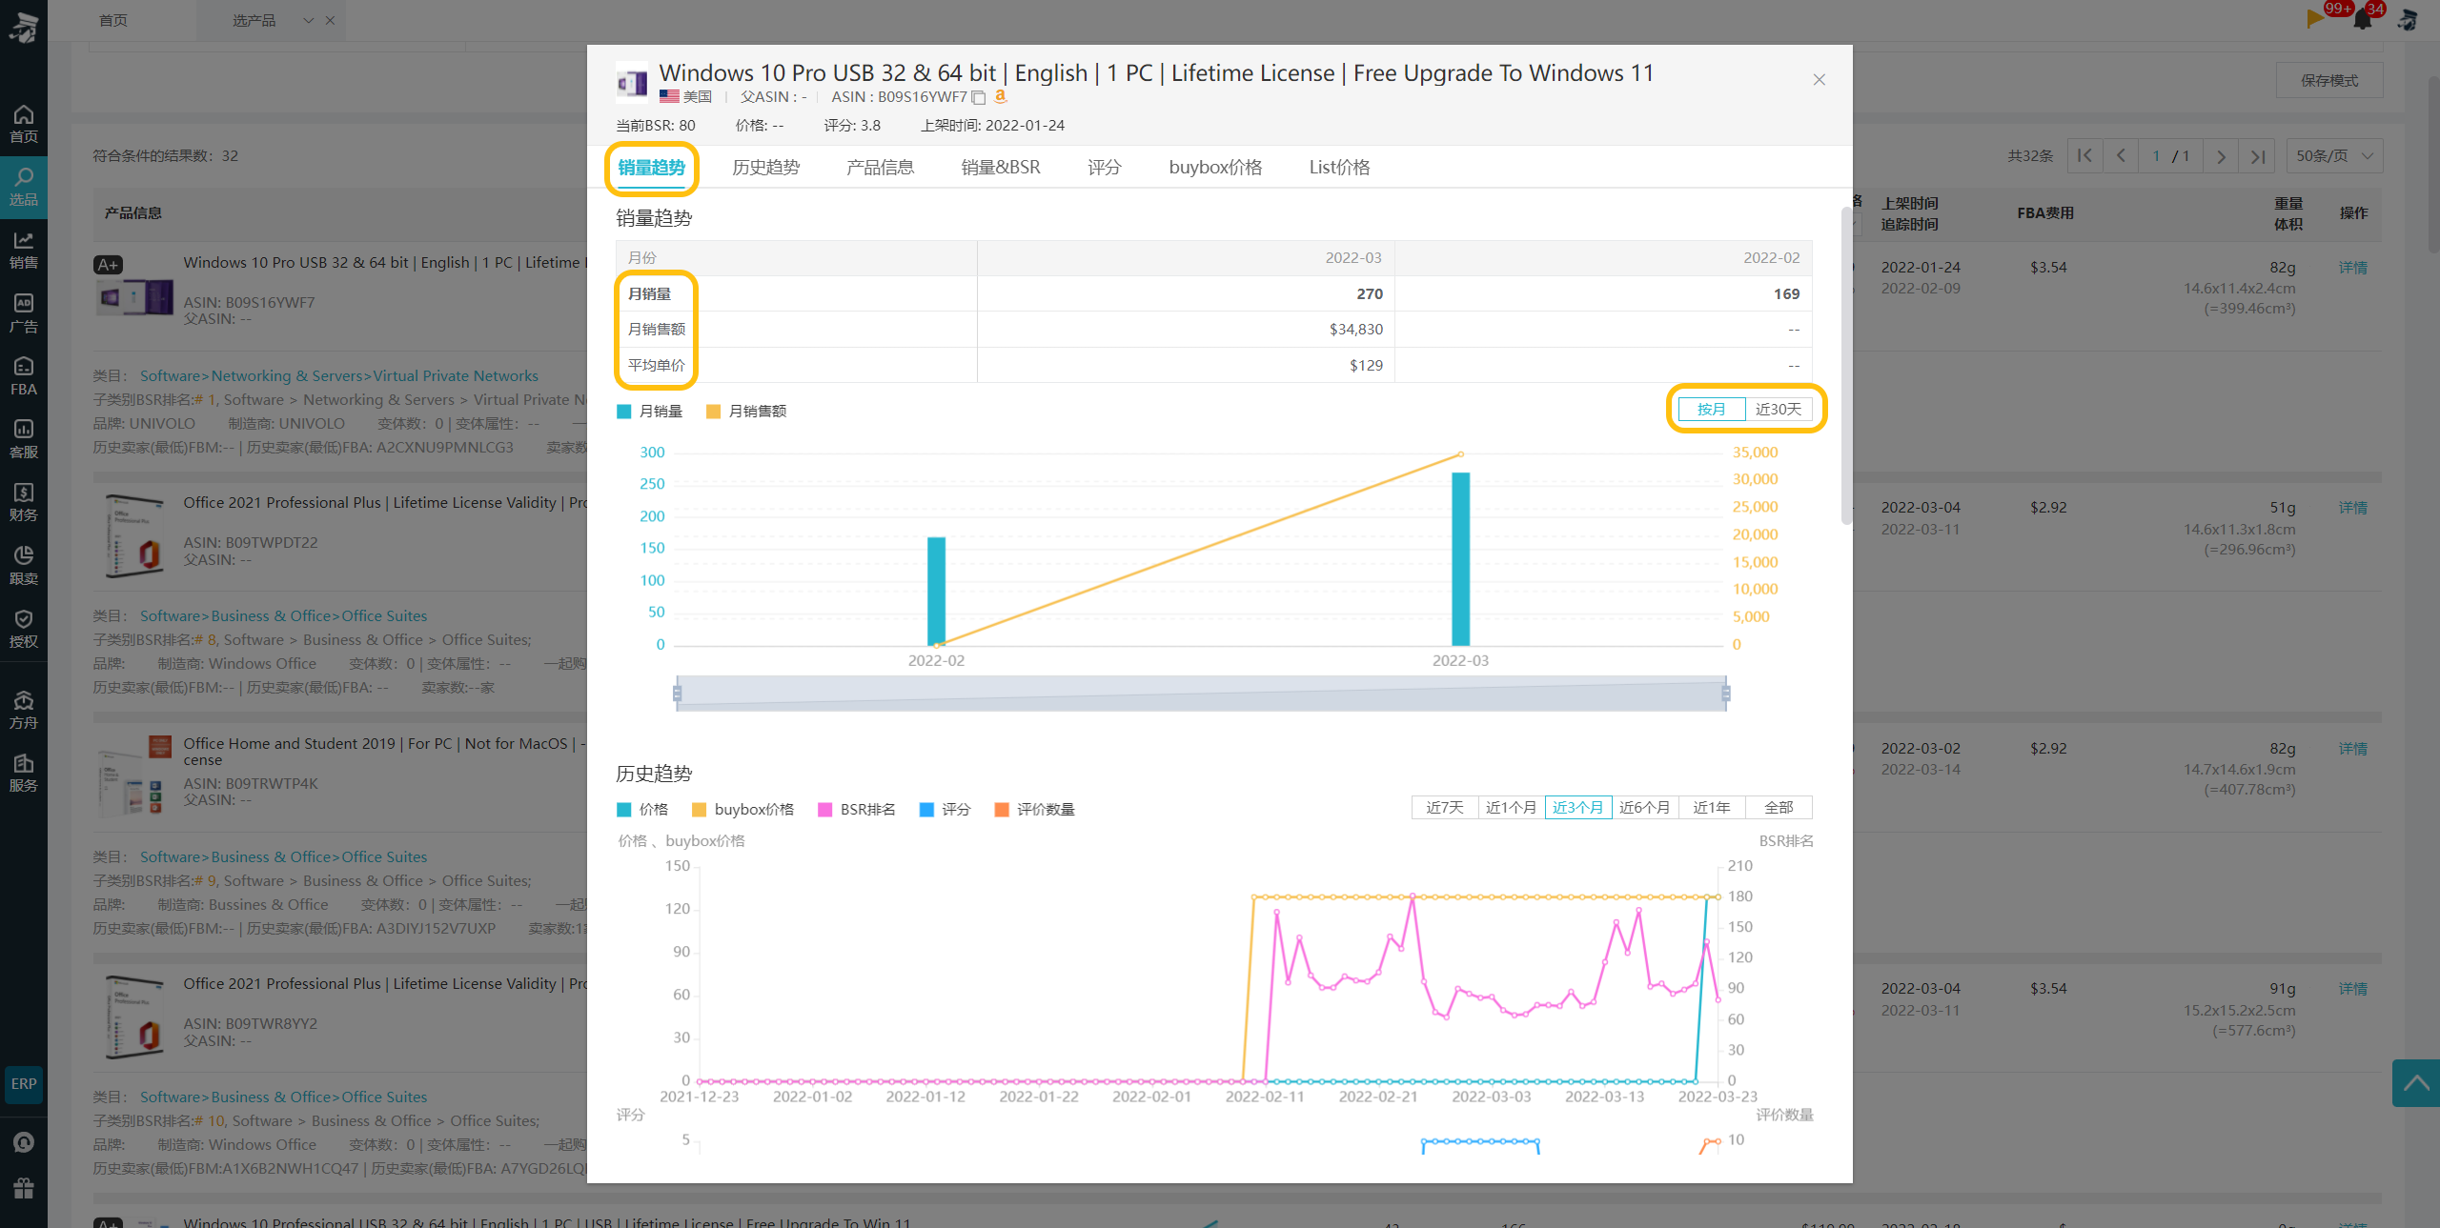
Task: Toggle 价格 legend in history chart
Action: [x=643, y=810]
